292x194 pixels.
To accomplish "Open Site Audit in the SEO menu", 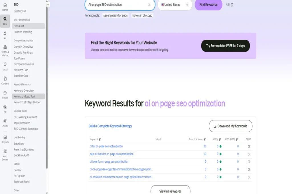I will click(19, 26).
